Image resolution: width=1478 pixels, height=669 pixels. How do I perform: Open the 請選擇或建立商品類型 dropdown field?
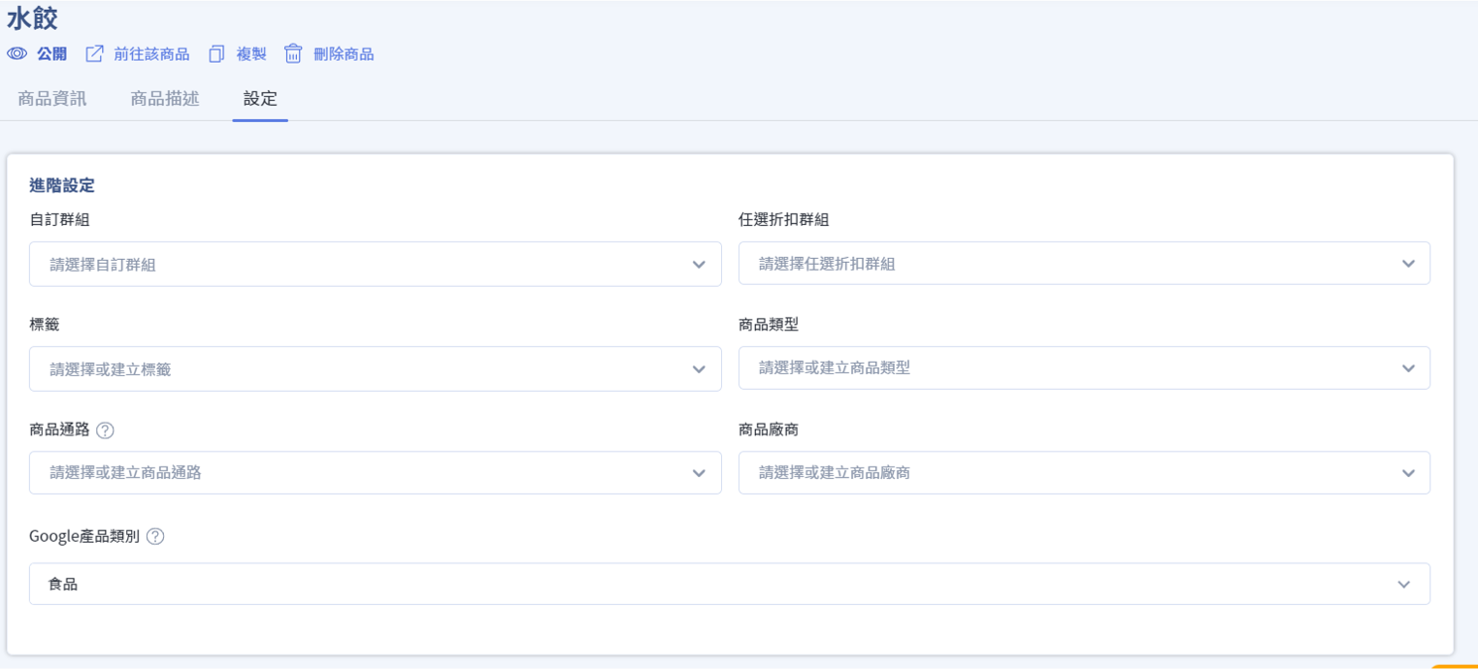(1084, 367)
